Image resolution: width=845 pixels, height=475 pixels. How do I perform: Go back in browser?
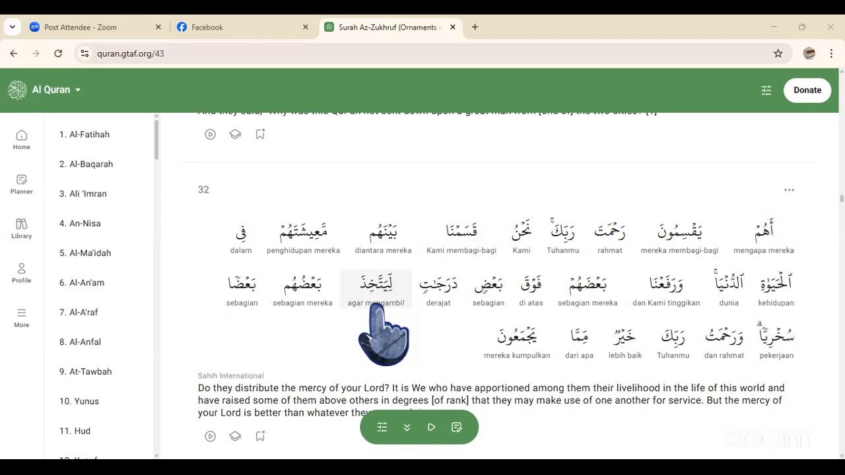14,53
